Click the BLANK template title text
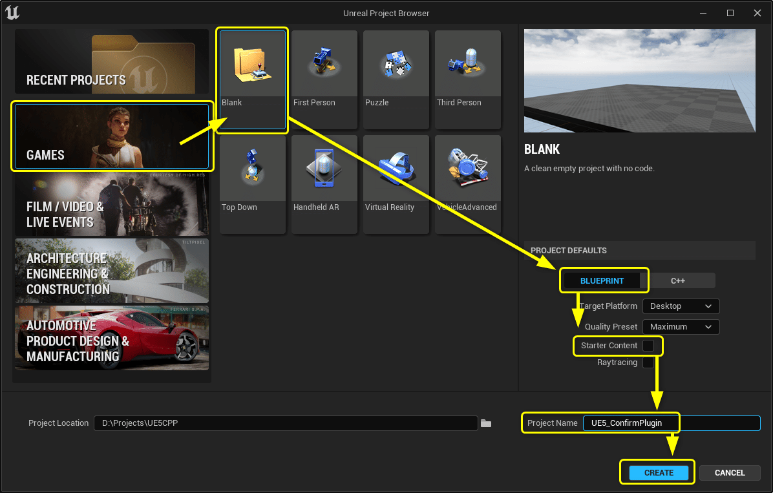Viewport: 773px width, 493px height. [x=542, y=149]
